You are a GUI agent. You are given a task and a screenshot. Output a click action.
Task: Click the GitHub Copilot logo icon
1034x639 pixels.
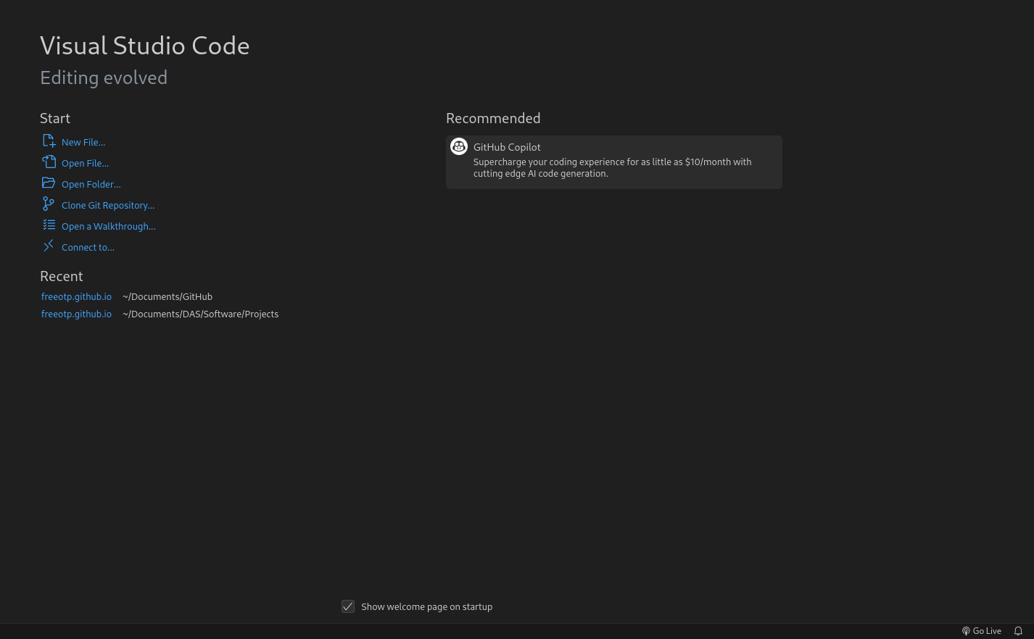459,146
